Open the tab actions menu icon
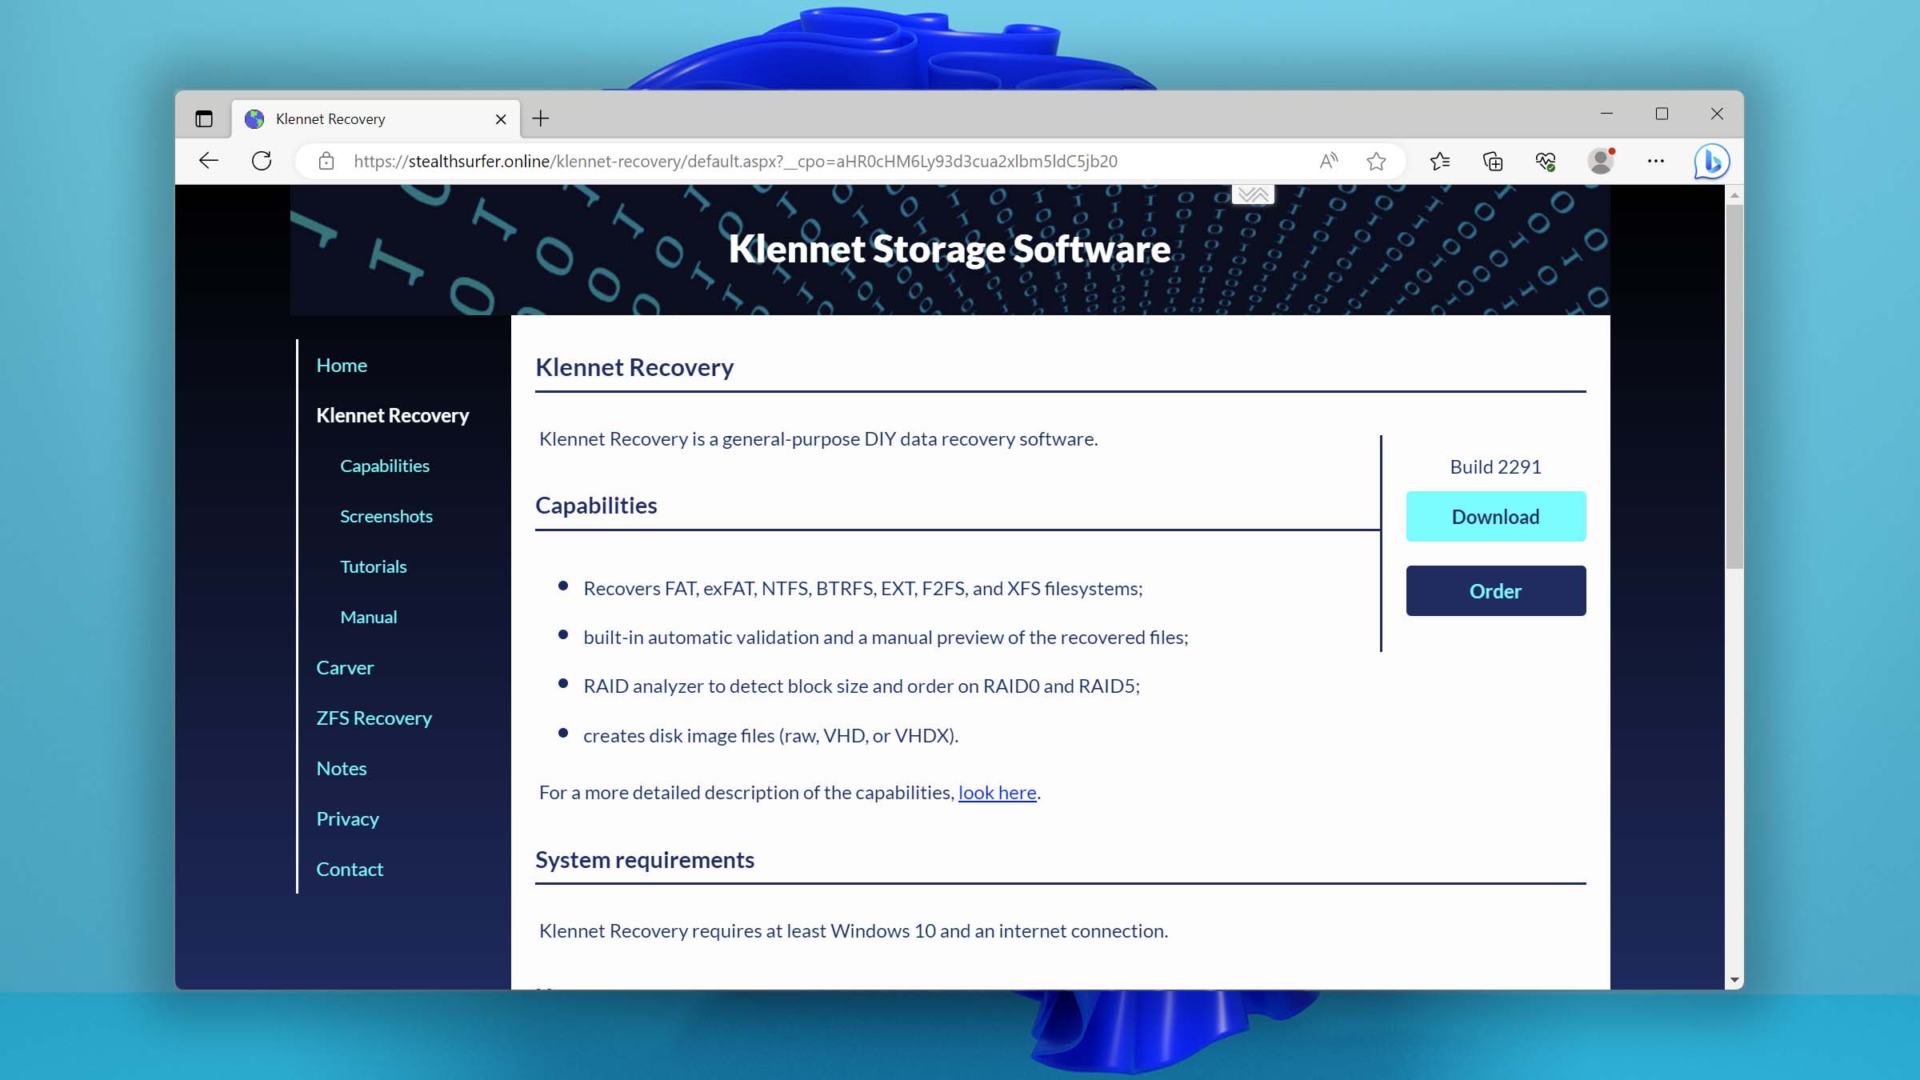The height and width of the screenshot is (1080, 1920). click(204, 119)
